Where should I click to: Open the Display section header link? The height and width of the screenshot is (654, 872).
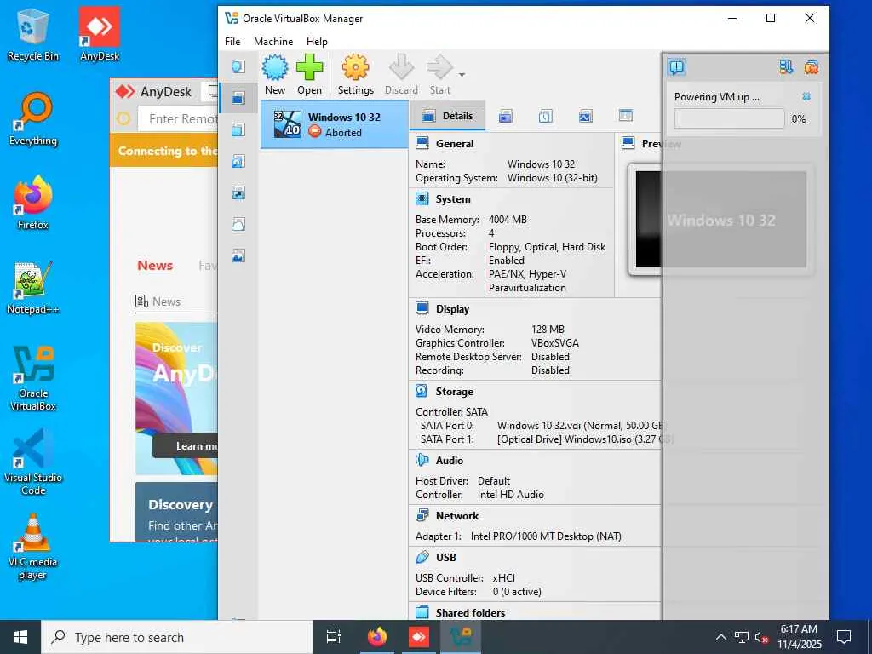[x=452, y=308]
